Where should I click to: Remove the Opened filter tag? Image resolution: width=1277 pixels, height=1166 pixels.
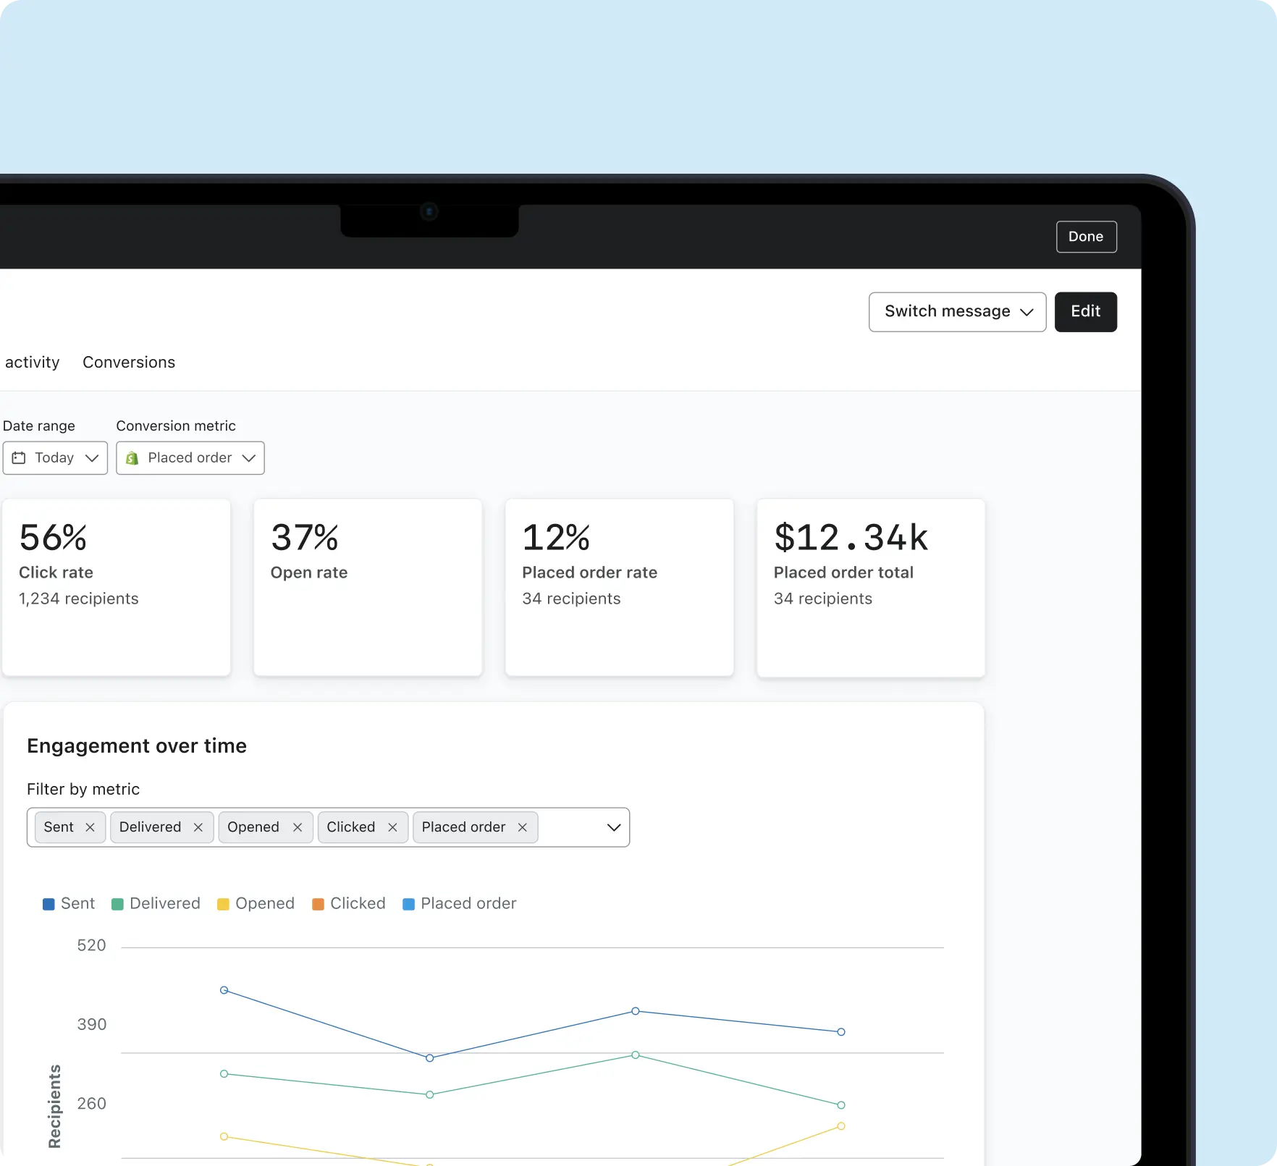297,827
